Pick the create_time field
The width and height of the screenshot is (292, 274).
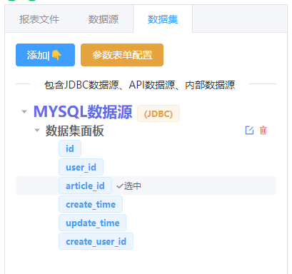click(91, 204)
